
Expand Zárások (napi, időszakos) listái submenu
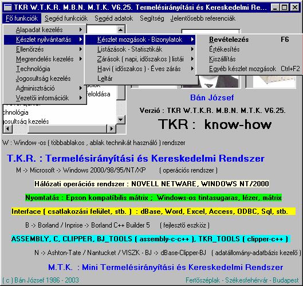(x=140, y=59)
